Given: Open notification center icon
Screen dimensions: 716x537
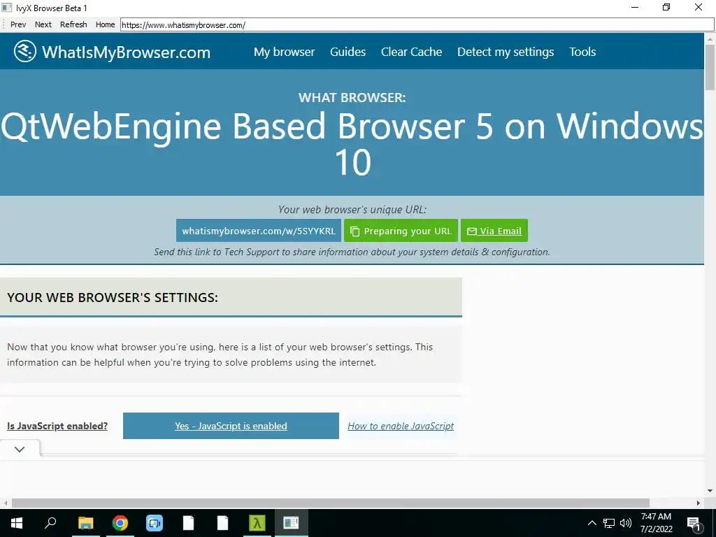Looking at the screenshot, I should click(x=694, y=524).
